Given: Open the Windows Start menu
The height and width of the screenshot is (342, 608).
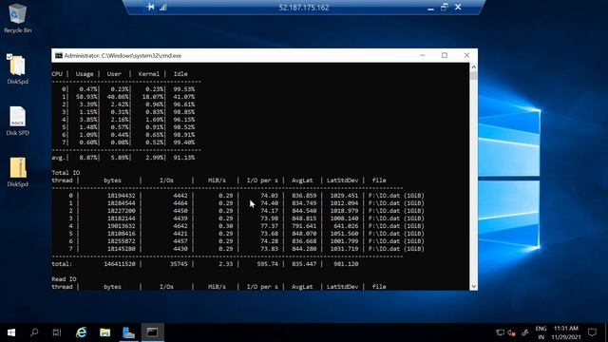Looking at the screenshot, I should 11,332.
